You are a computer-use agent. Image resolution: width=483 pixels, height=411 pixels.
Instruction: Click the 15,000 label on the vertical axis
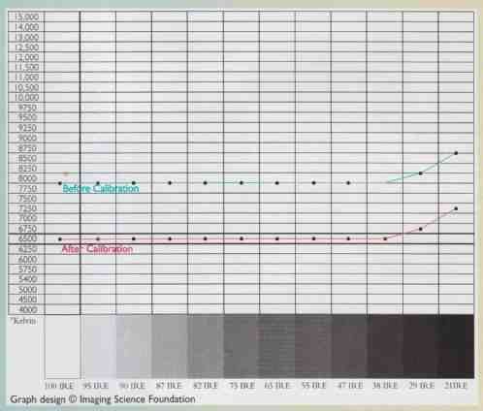pos(26,16)
